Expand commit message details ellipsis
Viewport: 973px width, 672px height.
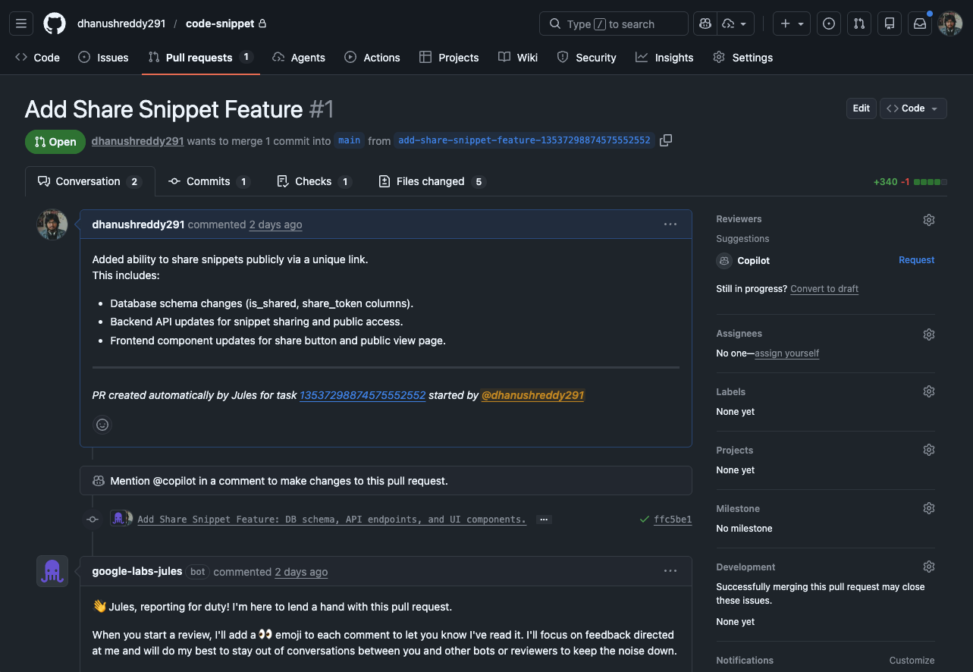544,520
